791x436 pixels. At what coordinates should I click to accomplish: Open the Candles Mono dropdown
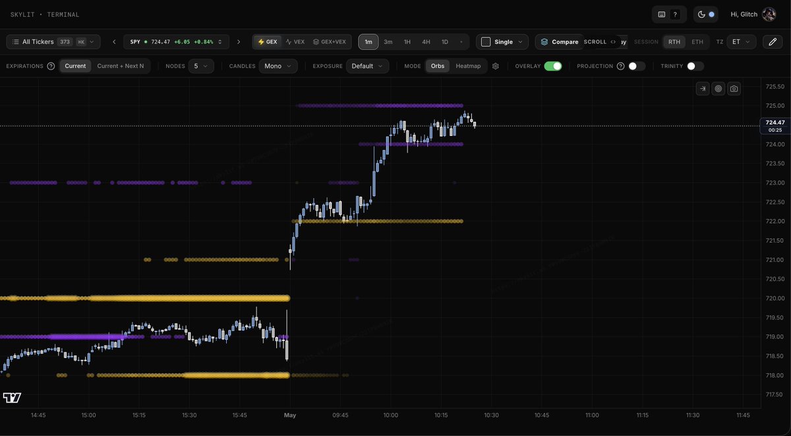tap(278, 66)
